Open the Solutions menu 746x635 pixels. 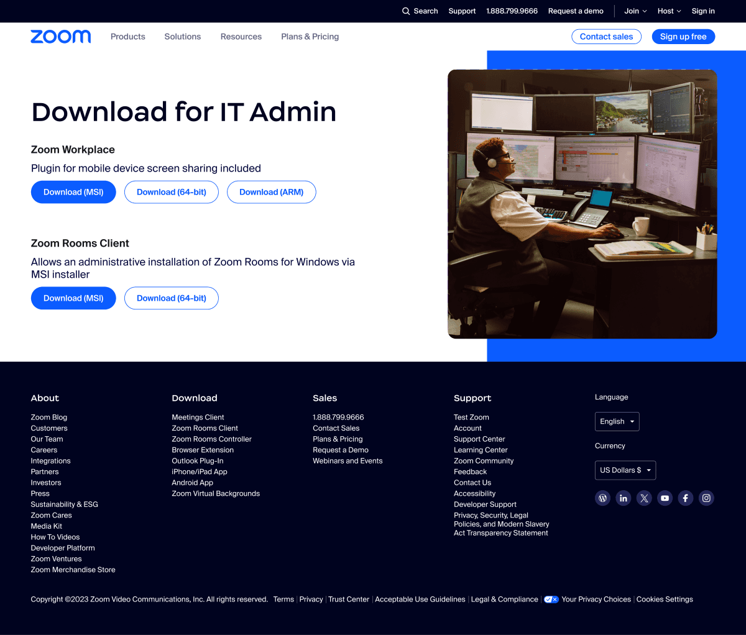coord(183,37)
